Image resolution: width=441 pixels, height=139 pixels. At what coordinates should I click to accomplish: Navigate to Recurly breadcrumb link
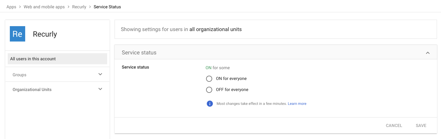coord(79,7)
